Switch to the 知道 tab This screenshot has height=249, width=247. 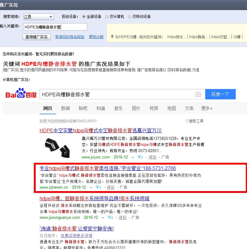[101, 108]
